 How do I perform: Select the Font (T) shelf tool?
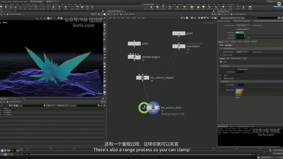click(x=59, y=8)
